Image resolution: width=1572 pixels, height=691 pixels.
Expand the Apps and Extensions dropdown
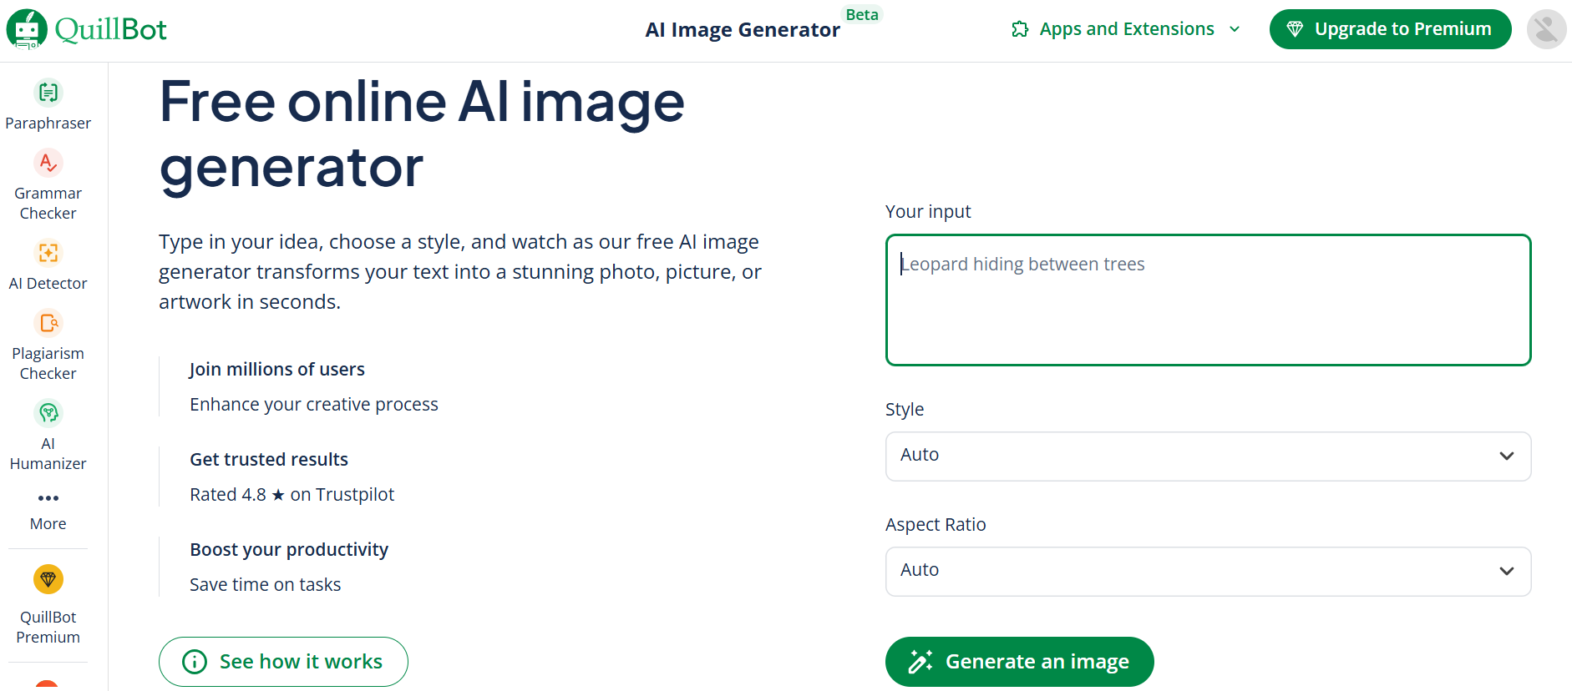tap(1124, 28)
